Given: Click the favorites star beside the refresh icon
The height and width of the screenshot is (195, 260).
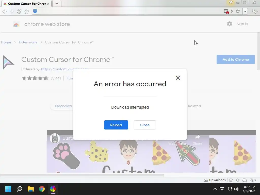Looking at the screenshot, I should [x=26, y=11].
